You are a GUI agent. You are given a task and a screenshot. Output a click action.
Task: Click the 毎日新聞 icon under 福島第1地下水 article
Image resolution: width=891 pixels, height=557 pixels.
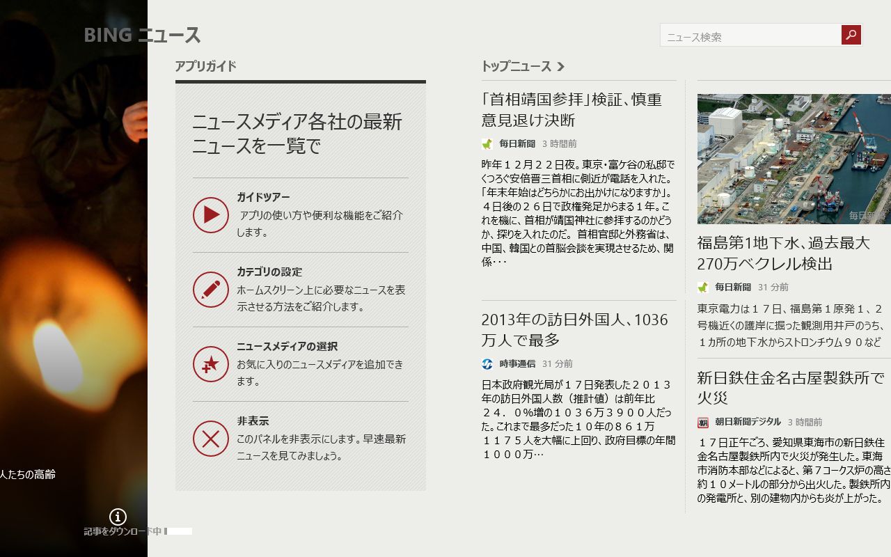(703, 287)
